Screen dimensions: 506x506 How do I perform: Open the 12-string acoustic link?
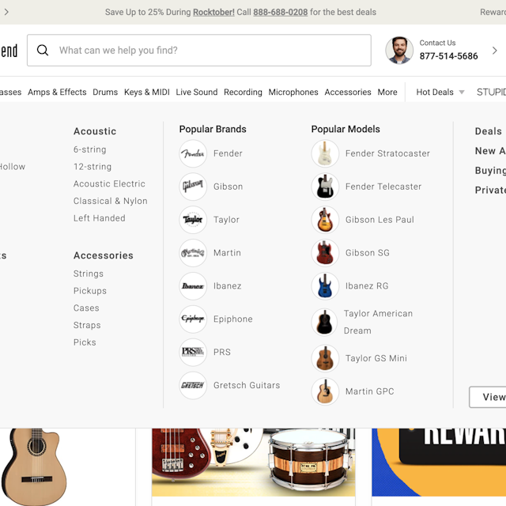tap(93, 167)
